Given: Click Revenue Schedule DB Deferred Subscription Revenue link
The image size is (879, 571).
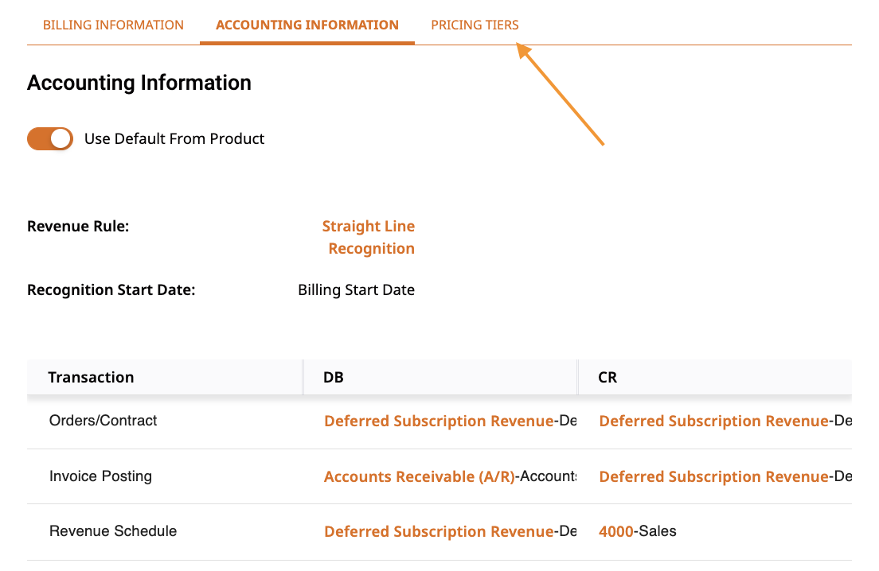Looking at the screenshot, I should click(439, 531).
